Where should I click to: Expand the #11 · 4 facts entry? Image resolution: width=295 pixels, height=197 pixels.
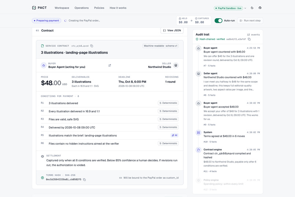point(210,171)
